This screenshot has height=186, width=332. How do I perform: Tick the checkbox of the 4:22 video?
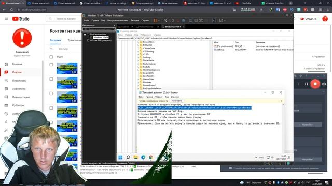[x=51, y=108]
